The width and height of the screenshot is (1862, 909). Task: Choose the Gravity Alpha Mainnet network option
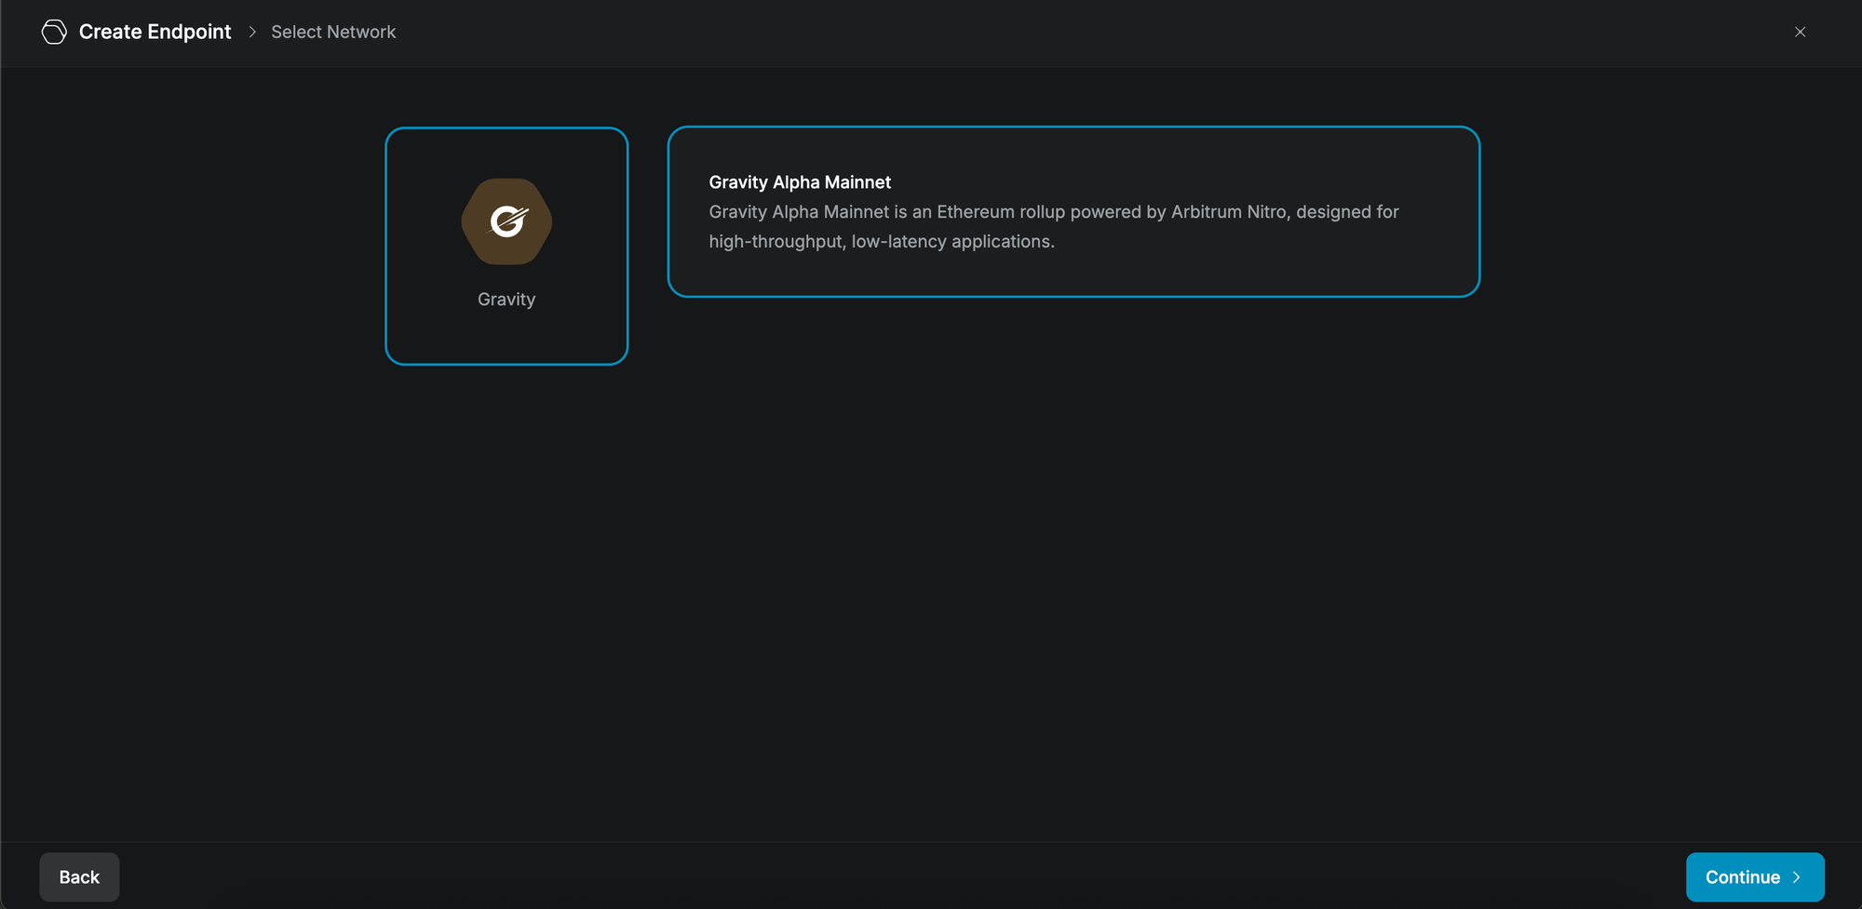(1073, 211)
